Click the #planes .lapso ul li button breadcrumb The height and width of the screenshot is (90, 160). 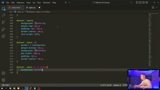coord(39,12)
